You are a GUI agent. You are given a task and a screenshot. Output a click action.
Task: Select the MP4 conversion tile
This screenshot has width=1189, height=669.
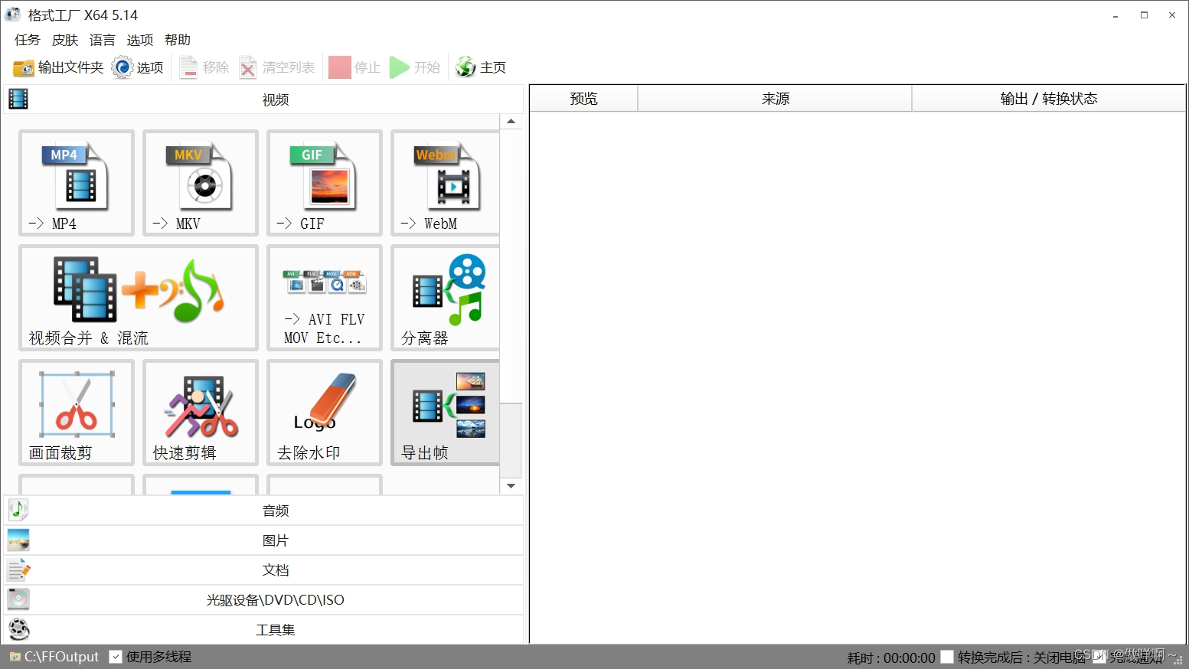click(x=77, y=183)
